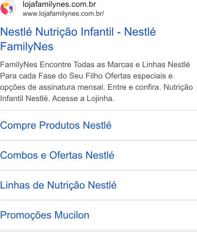Viewport: 197px width, 232px height.
Task: Click 'Nutrição Infantil' in the blue headline
Action: coord(75,32)
